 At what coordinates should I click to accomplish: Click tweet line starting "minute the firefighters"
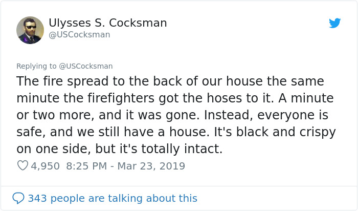pos(174,98)
